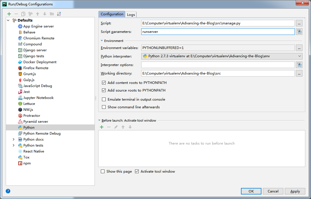Click the Create New Folder icon
Viewport: 311px width, 199px height.
[x=52, y=14]
